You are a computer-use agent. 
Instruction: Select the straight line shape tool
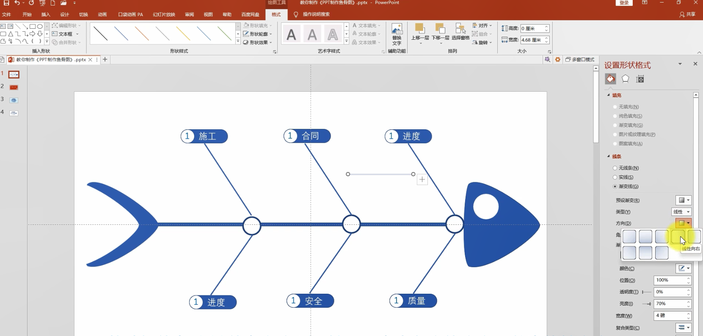[18, 26]
